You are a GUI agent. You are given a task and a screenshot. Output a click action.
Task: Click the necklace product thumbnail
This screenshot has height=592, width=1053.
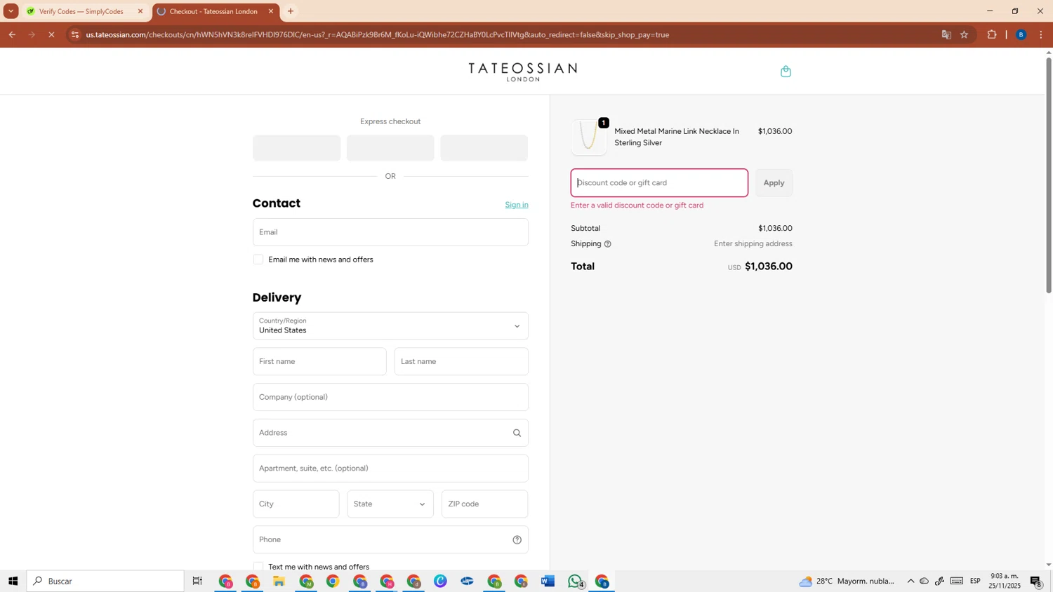point(589,137)
